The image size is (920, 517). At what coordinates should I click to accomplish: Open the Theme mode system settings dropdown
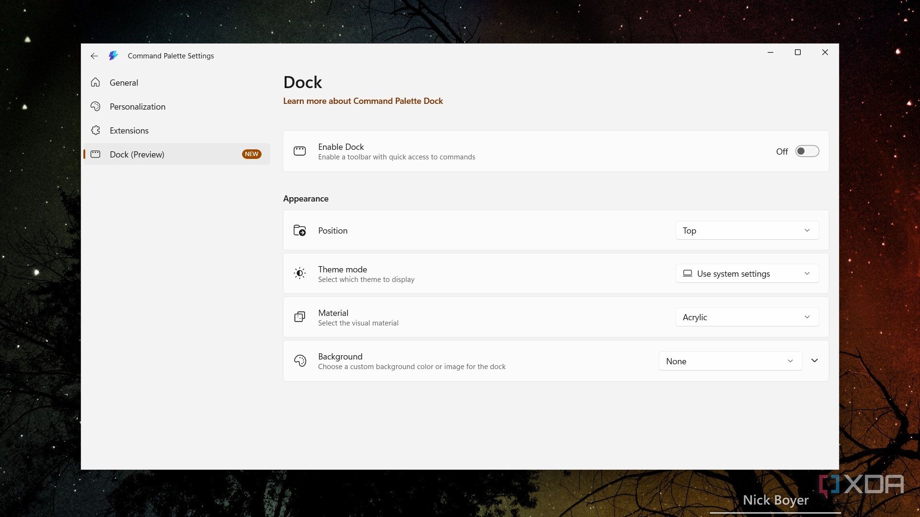click(747, 273)
